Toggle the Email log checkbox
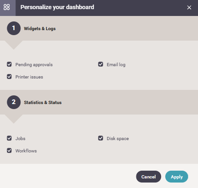This screenshot has height=188, width=198. coord(100,64)
